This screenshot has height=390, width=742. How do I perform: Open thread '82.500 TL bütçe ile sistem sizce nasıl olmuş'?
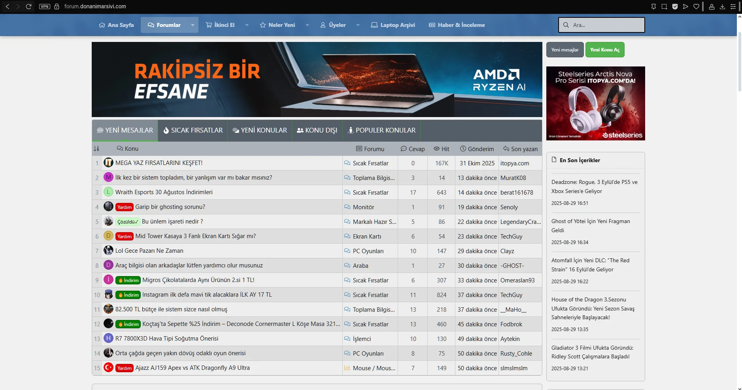point(171,309)
